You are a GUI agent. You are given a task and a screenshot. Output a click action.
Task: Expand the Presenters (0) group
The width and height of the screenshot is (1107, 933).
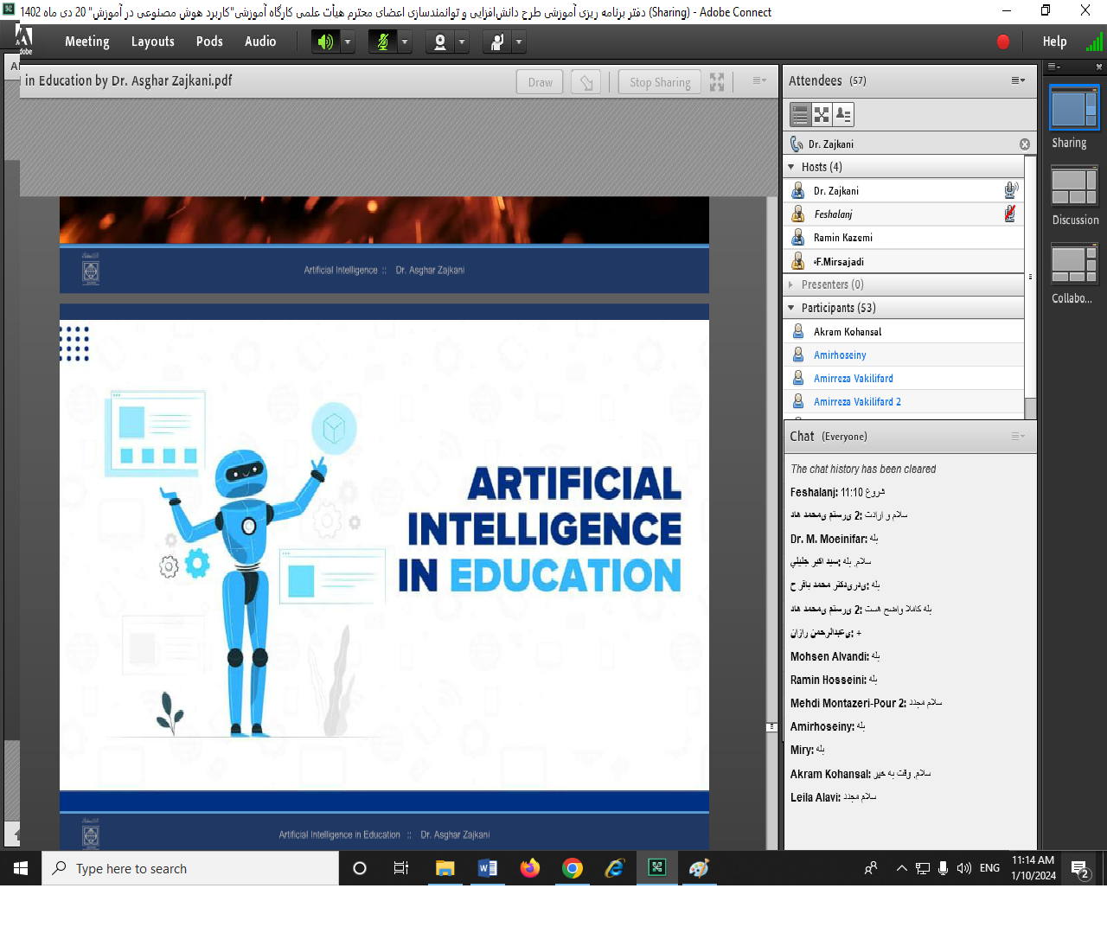click(x=791, y=284)
